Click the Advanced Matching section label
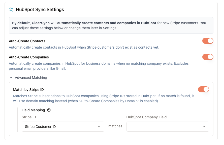This screenshot has width=224, height=145. (31, 78)
